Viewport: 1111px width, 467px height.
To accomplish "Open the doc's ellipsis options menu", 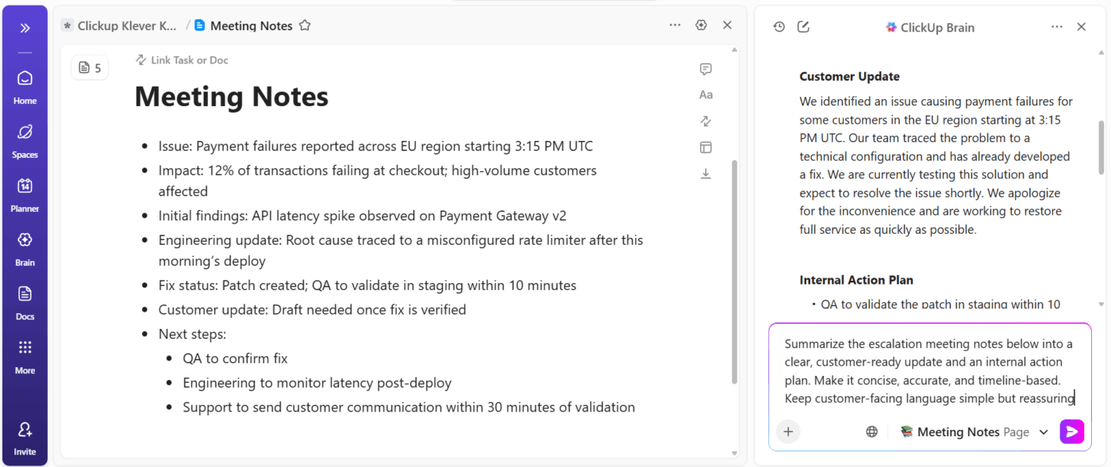I will [x=675, y=25].
